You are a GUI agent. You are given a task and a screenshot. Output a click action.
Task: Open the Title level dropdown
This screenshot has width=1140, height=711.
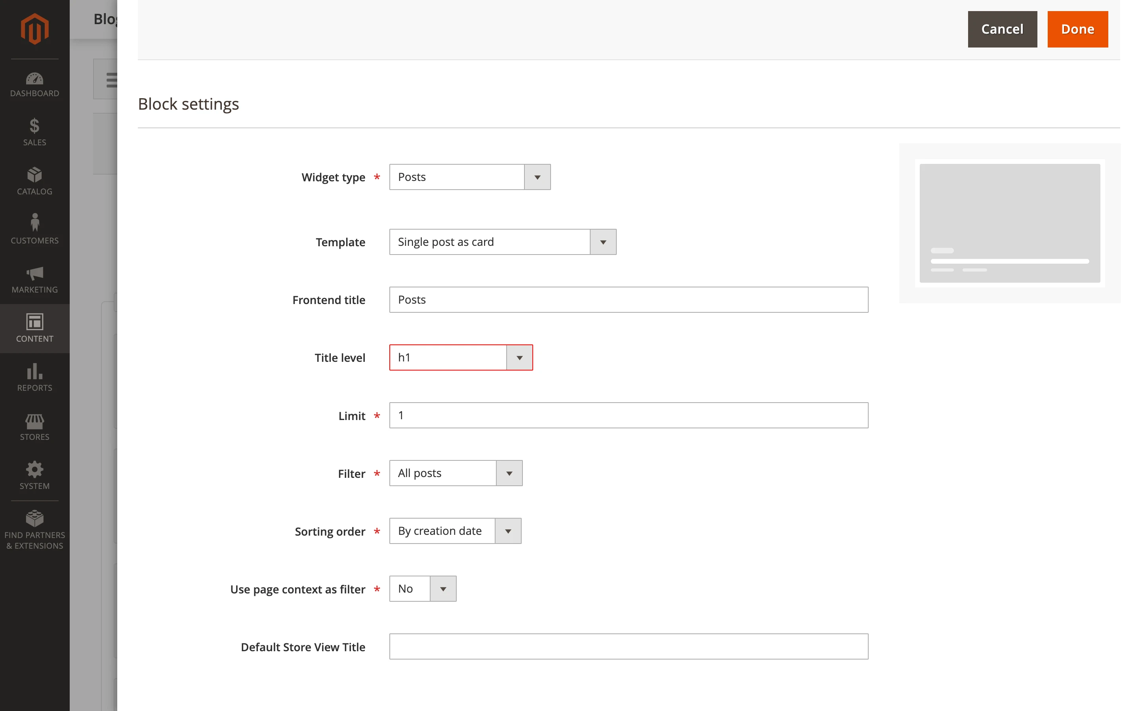point(519,357)
